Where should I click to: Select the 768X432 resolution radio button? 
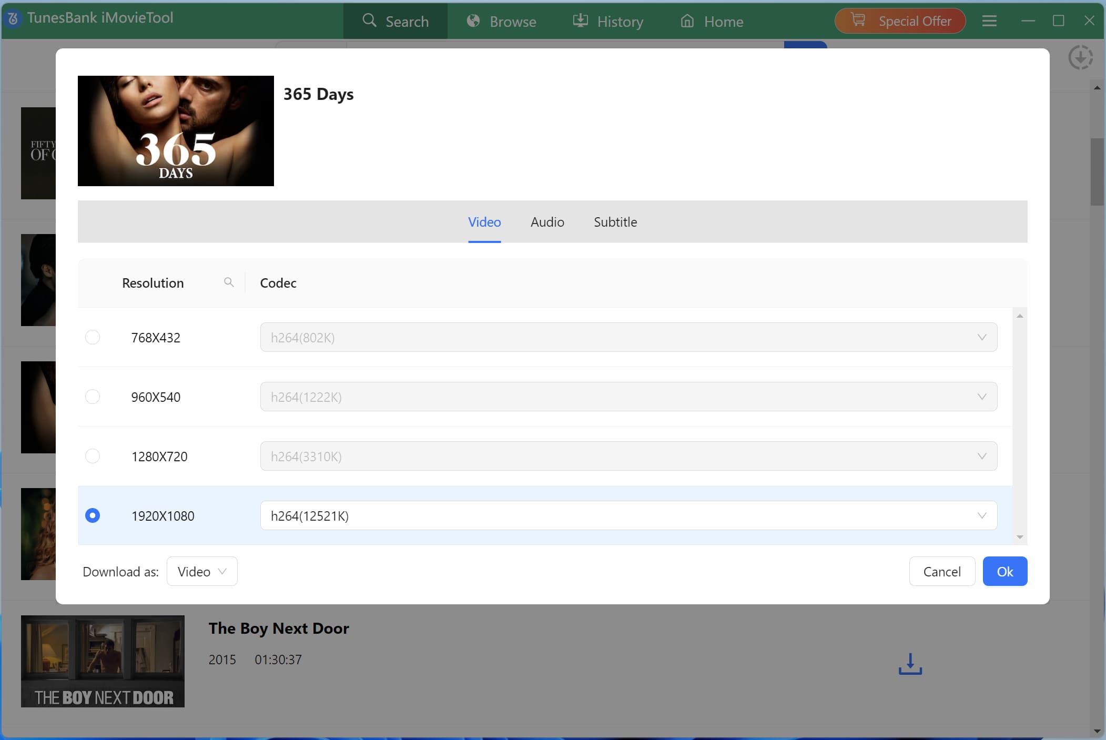tap(93, 337)
